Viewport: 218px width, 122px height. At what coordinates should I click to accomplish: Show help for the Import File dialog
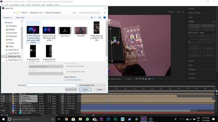105,18
